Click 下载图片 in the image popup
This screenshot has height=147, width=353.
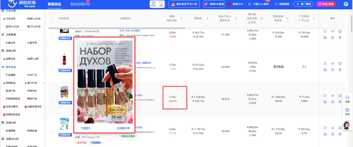pyautogui.click(x=85, y=128)
